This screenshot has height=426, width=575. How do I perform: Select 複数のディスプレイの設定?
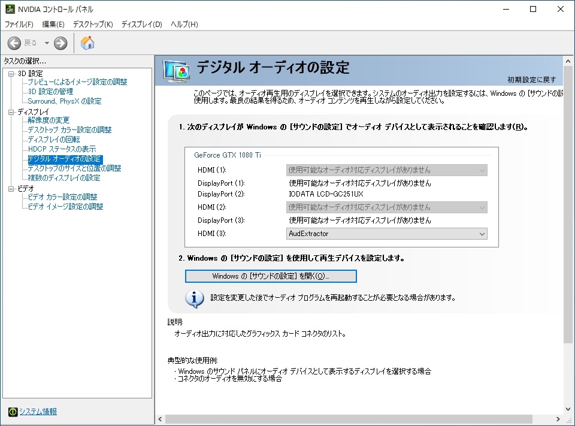[x=64, y=177]
